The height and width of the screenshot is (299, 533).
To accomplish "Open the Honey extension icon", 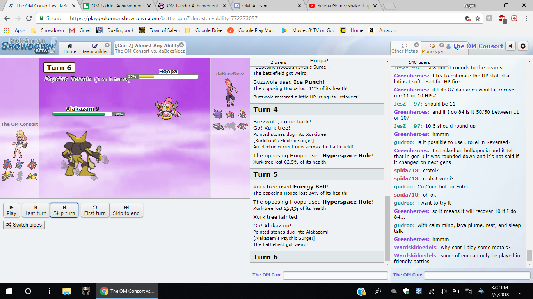I will pos(490,18).
